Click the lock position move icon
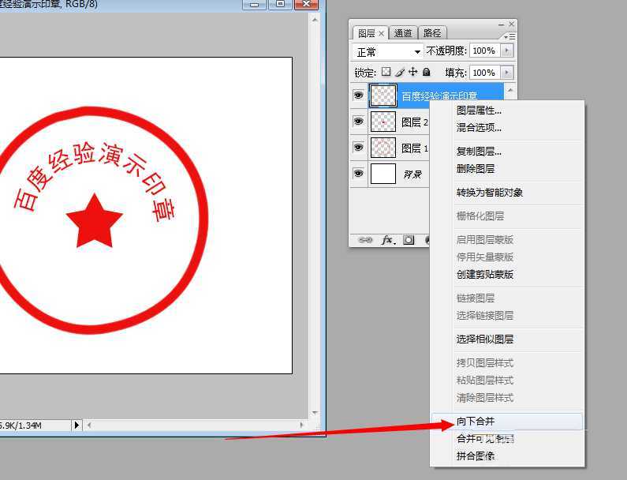Image resolution: width=627 pixels, height=480 pixels. (412, 72)
